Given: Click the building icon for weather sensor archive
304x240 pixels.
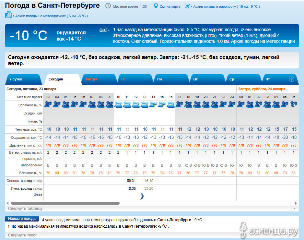Looking at the screenshot, I should tap(8, 15).
